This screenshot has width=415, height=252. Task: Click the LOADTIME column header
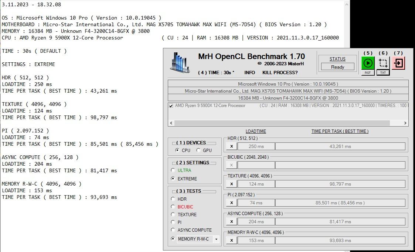coord(256,131)
